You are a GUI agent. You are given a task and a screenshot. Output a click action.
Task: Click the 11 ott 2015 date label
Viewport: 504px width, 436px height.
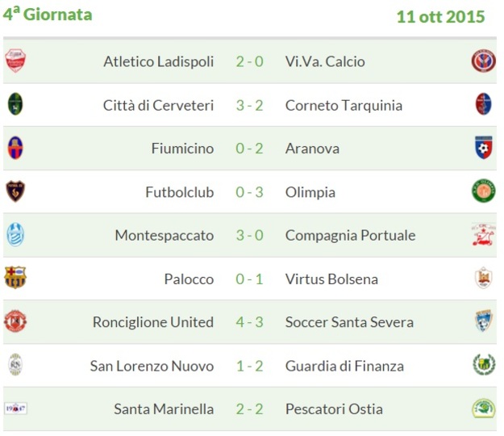pos(440,17)
